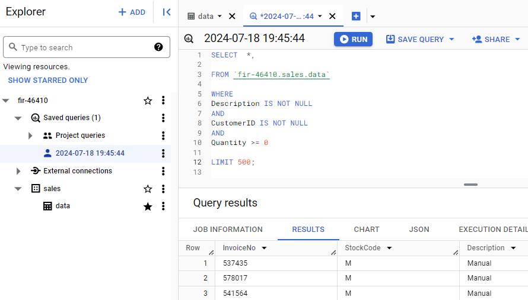Open more options for fir-46410 project
Screen dimensions: 528x300
(x=163, y=100)
